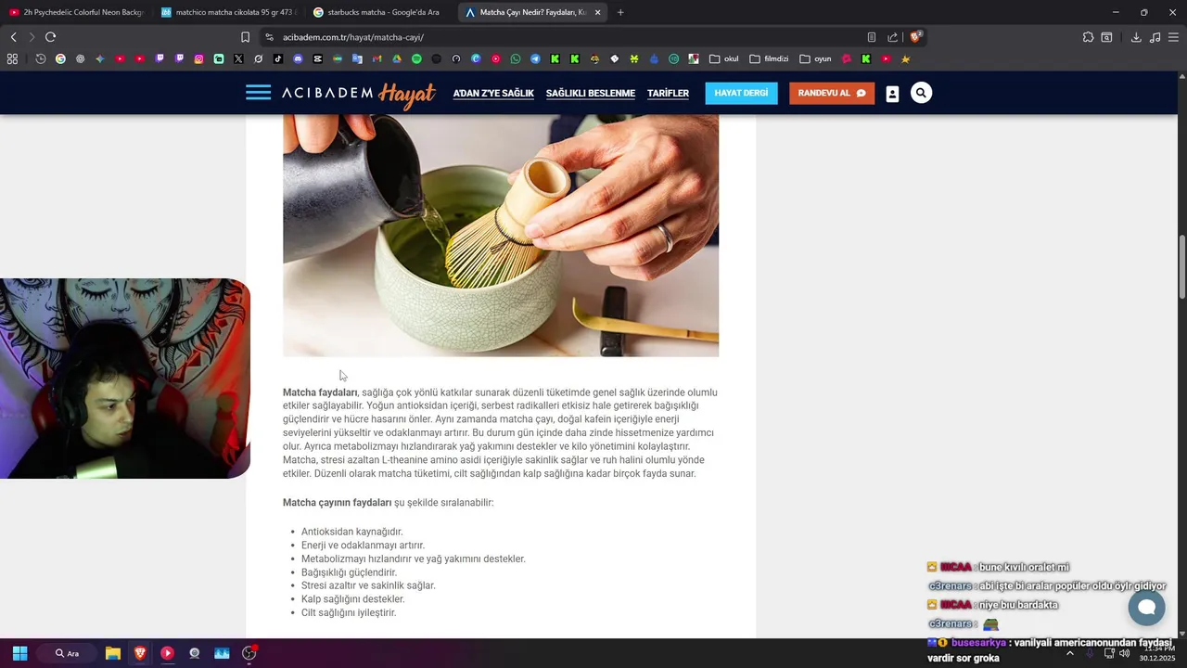Screen dimensions: 1187x668
Task: Open Google Translate bookmark icon
Action: (357, 58)
